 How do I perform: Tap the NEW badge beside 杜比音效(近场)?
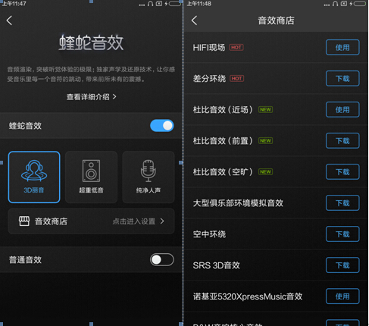pyautogui.click(x=265, y=109)
